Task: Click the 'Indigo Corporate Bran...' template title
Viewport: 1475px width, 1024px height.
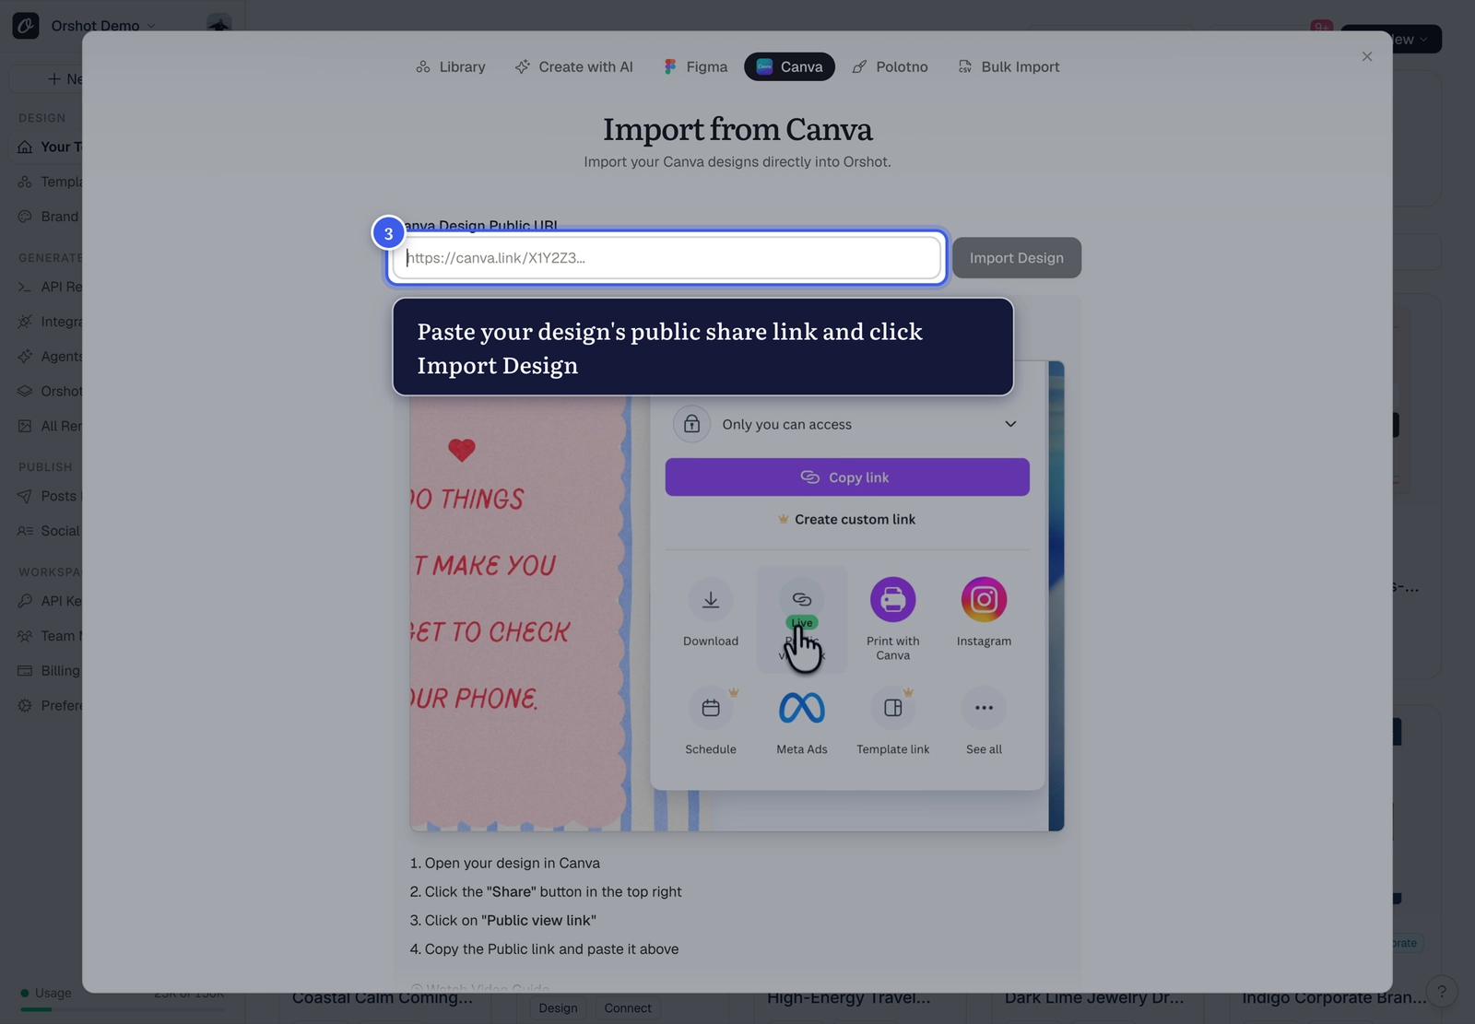Action: point(1334,998)
